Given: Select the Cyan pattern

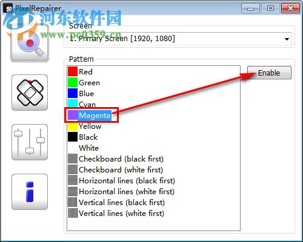Looking at the screenshot, I should click(82, 104).
